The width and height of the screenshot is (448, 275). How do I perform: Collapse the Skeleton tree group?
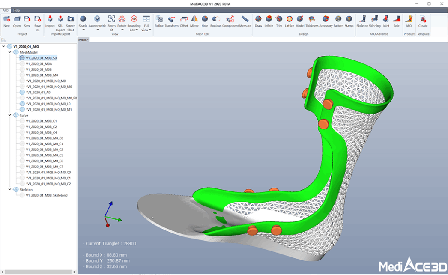[x=10, y=189]
